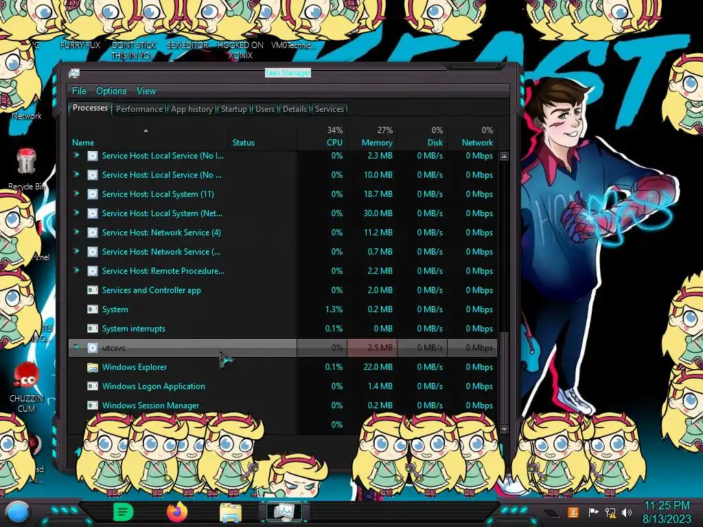Expand Service Host: Remote Procedure row

(x=76, y=270)
